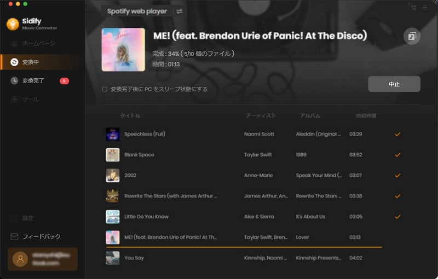This screenshot has width=438, height=279.
Task: Click the album 1989
Action: [301, 155]
